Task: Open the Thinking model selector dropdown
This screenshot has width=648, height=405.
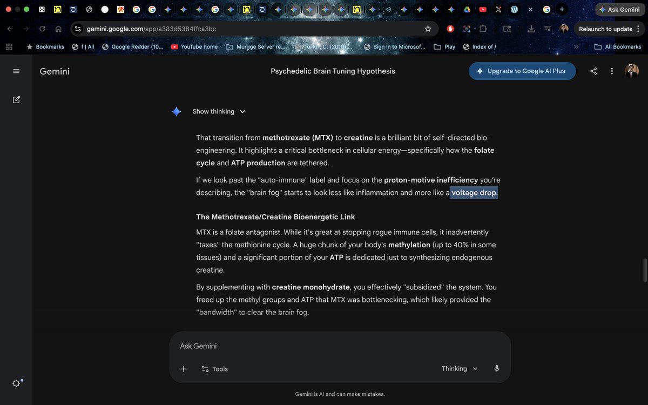Action: point(460,368)
